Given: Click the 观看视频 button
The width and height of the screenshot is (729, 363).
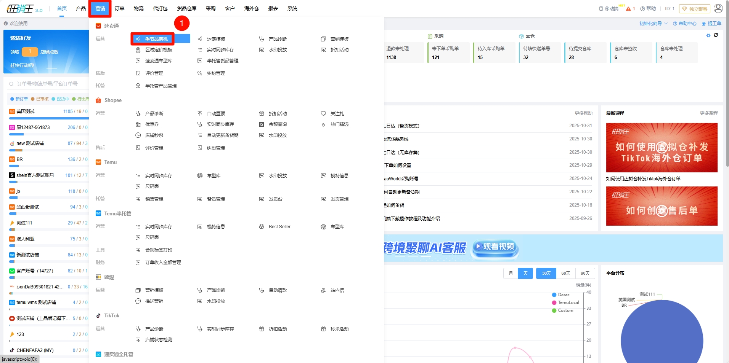Looking at the screenshot, I should click(x=495, y=247).
